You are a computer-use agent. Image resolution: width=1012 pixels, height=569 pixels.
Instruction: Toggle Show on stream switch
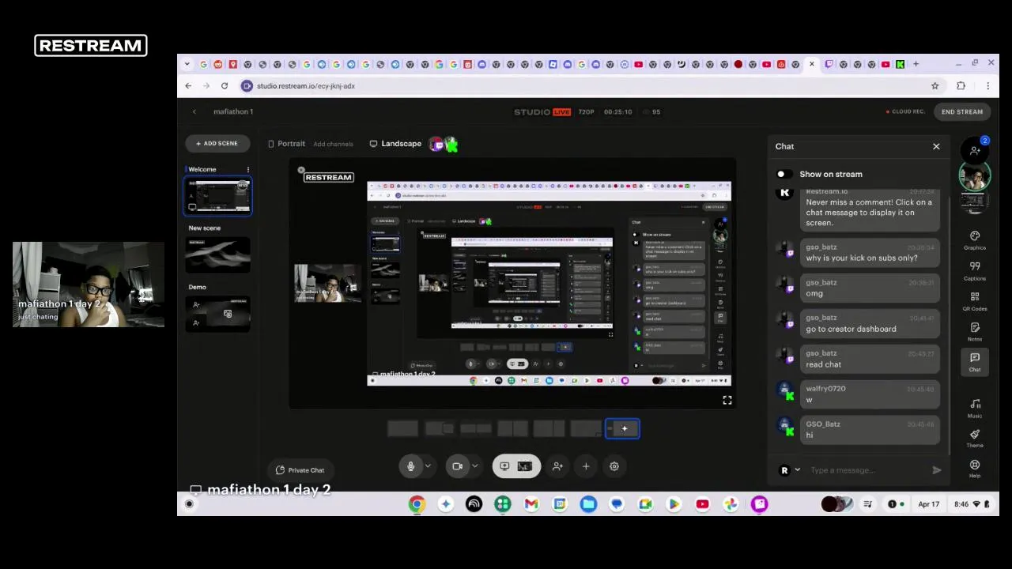(x=784, y=174)
